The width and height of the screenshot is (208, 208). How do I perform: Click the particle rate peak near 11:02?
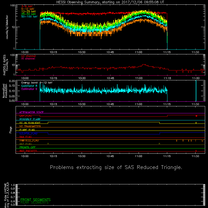(144, 65)
